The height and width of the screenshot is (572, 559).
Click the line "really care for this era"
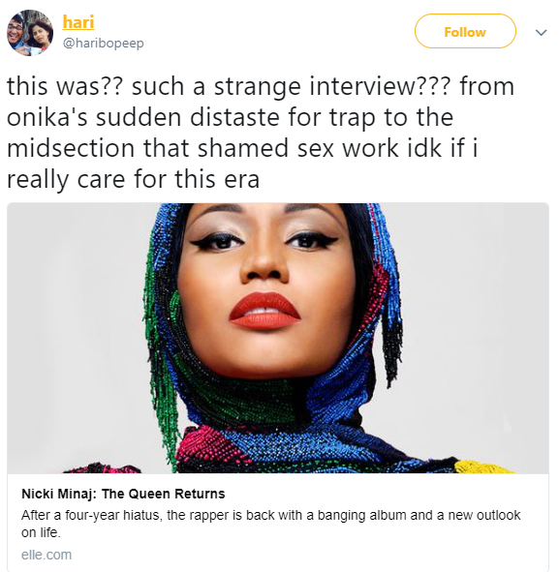134,180
